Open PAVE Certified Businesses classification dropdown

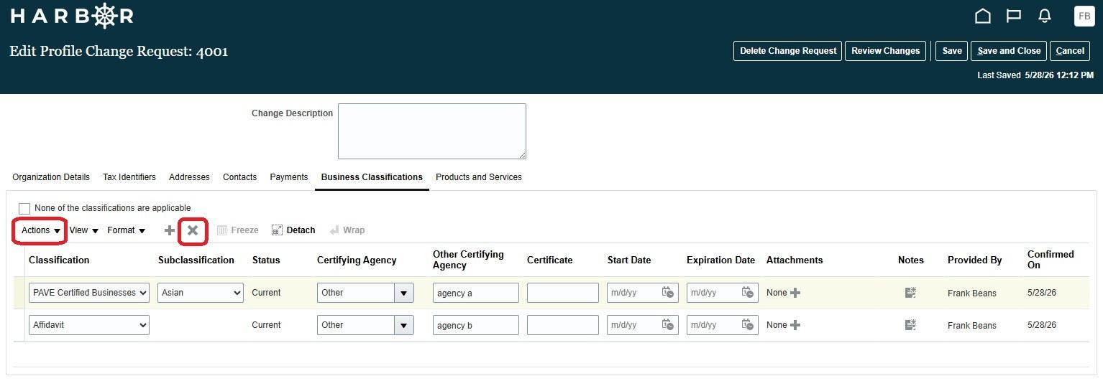[89, 293]
